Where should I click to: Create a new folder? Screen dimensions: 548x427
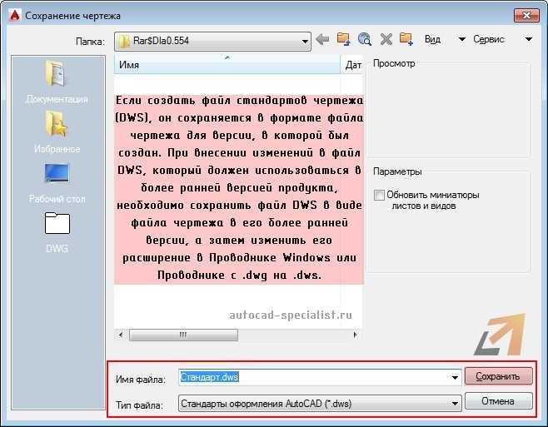(x=406, y=39)
